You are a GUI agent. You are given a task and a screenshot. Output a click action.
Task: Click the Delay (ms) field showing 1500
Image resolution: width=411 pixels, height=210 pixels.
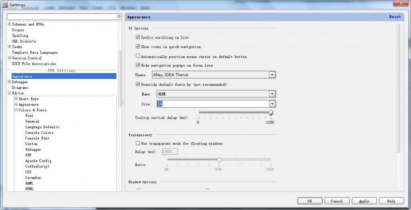pos(170,151)
